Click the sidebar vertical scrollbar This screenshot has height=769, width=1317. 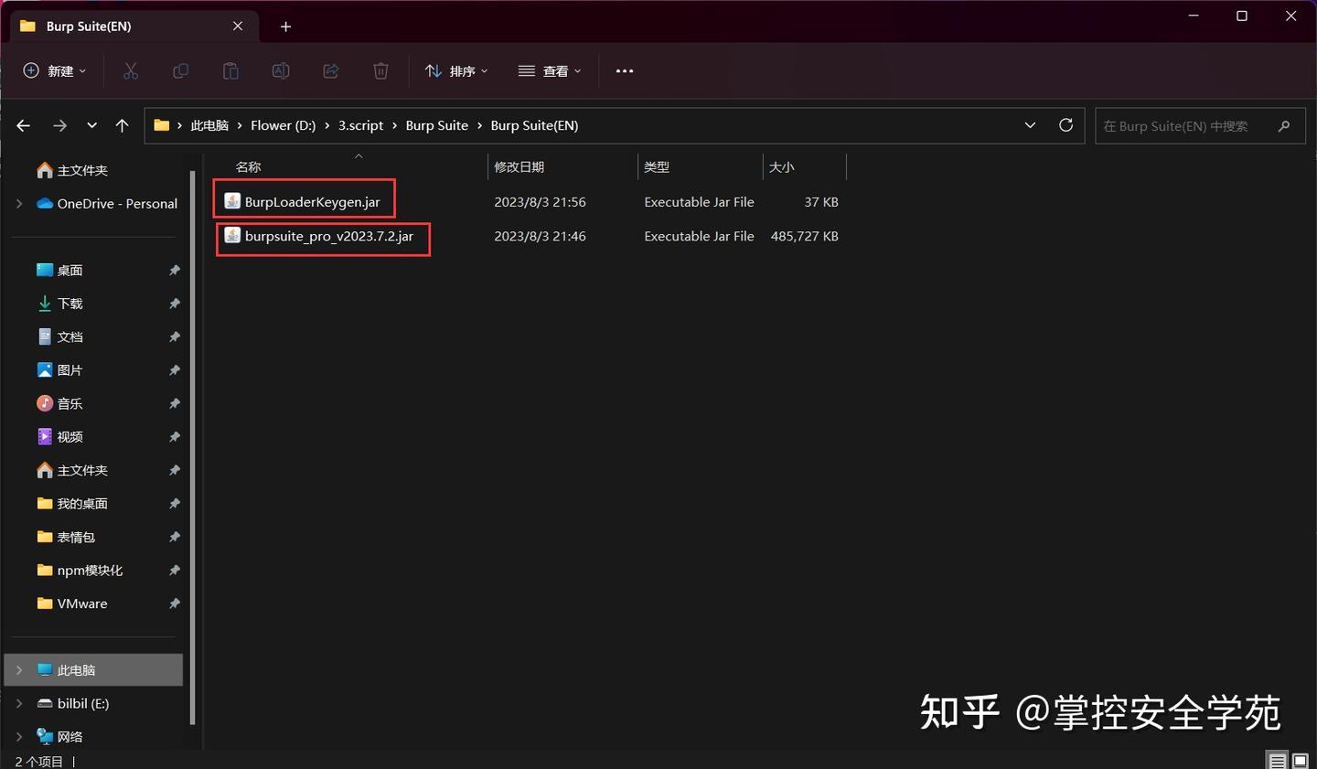click(x=192, y=448)
